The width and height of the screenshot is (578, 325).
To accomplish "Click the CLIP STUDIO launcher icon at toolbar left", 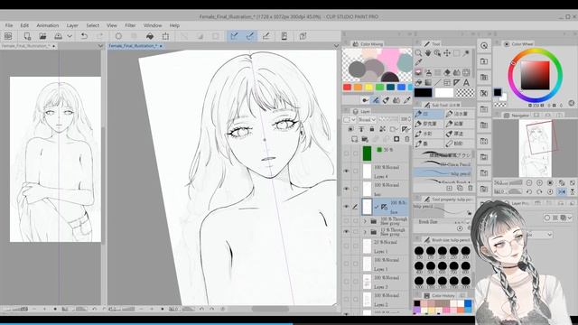I will tap(8, 36).
